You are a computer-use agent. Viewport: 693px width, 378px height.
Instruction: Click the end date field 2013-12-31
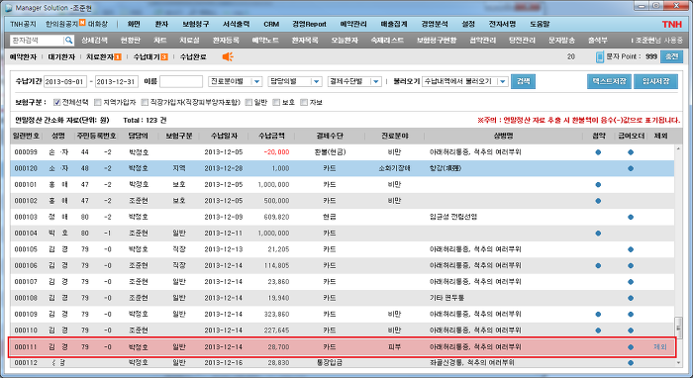[x=117, y=82]
